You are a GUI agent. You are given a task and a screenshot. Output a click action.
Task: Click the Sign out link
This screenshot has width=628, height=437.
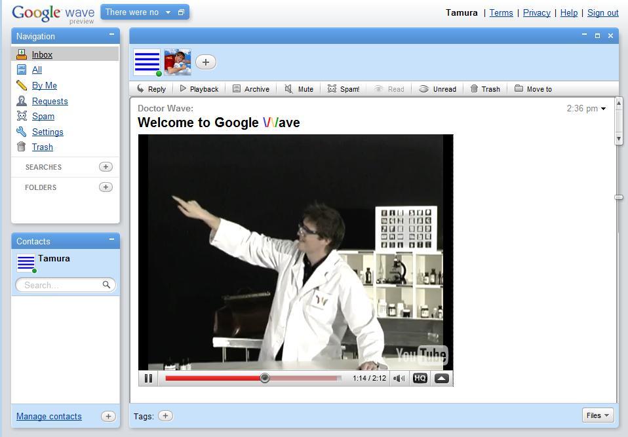(x=602, y=12)
